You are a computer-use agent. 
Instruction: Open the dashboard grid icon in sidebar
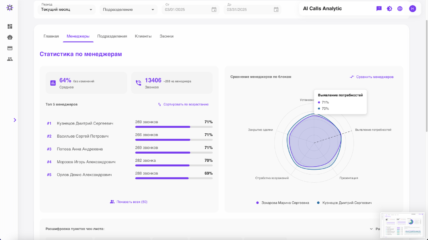click(10, 26)
